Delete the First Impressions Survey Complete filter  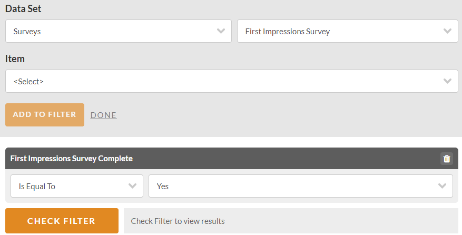coord(447,159)
